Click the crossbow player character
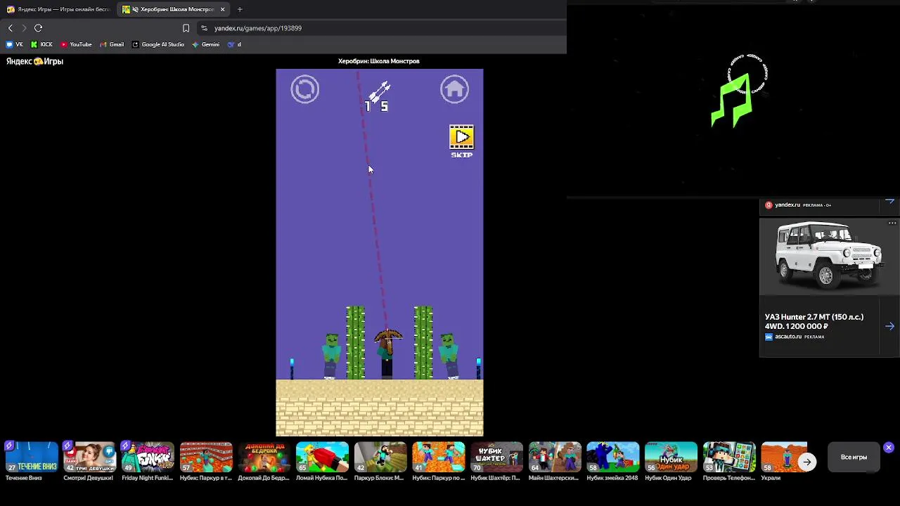This screenshot has height=506, width=900. pyautogui.click(x=387, y=353)
